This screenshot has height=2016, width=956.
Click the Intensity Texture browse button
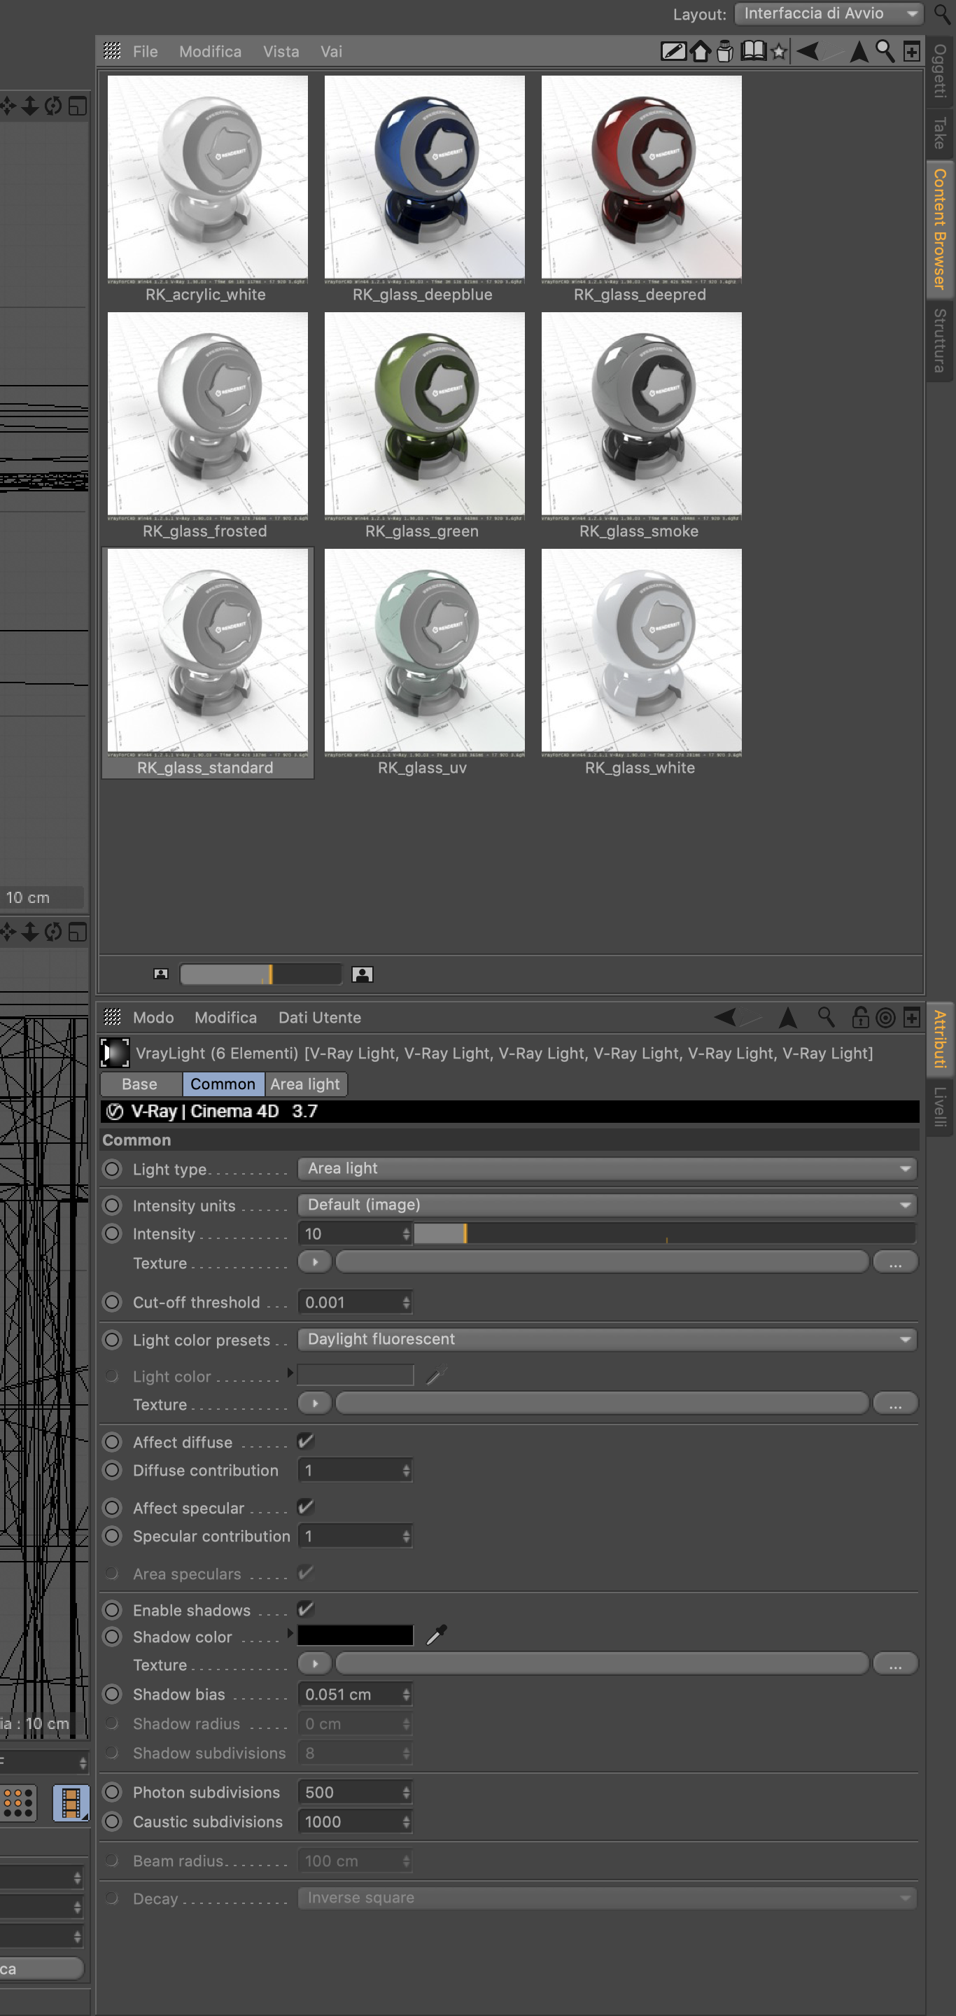click(895, 1262)
